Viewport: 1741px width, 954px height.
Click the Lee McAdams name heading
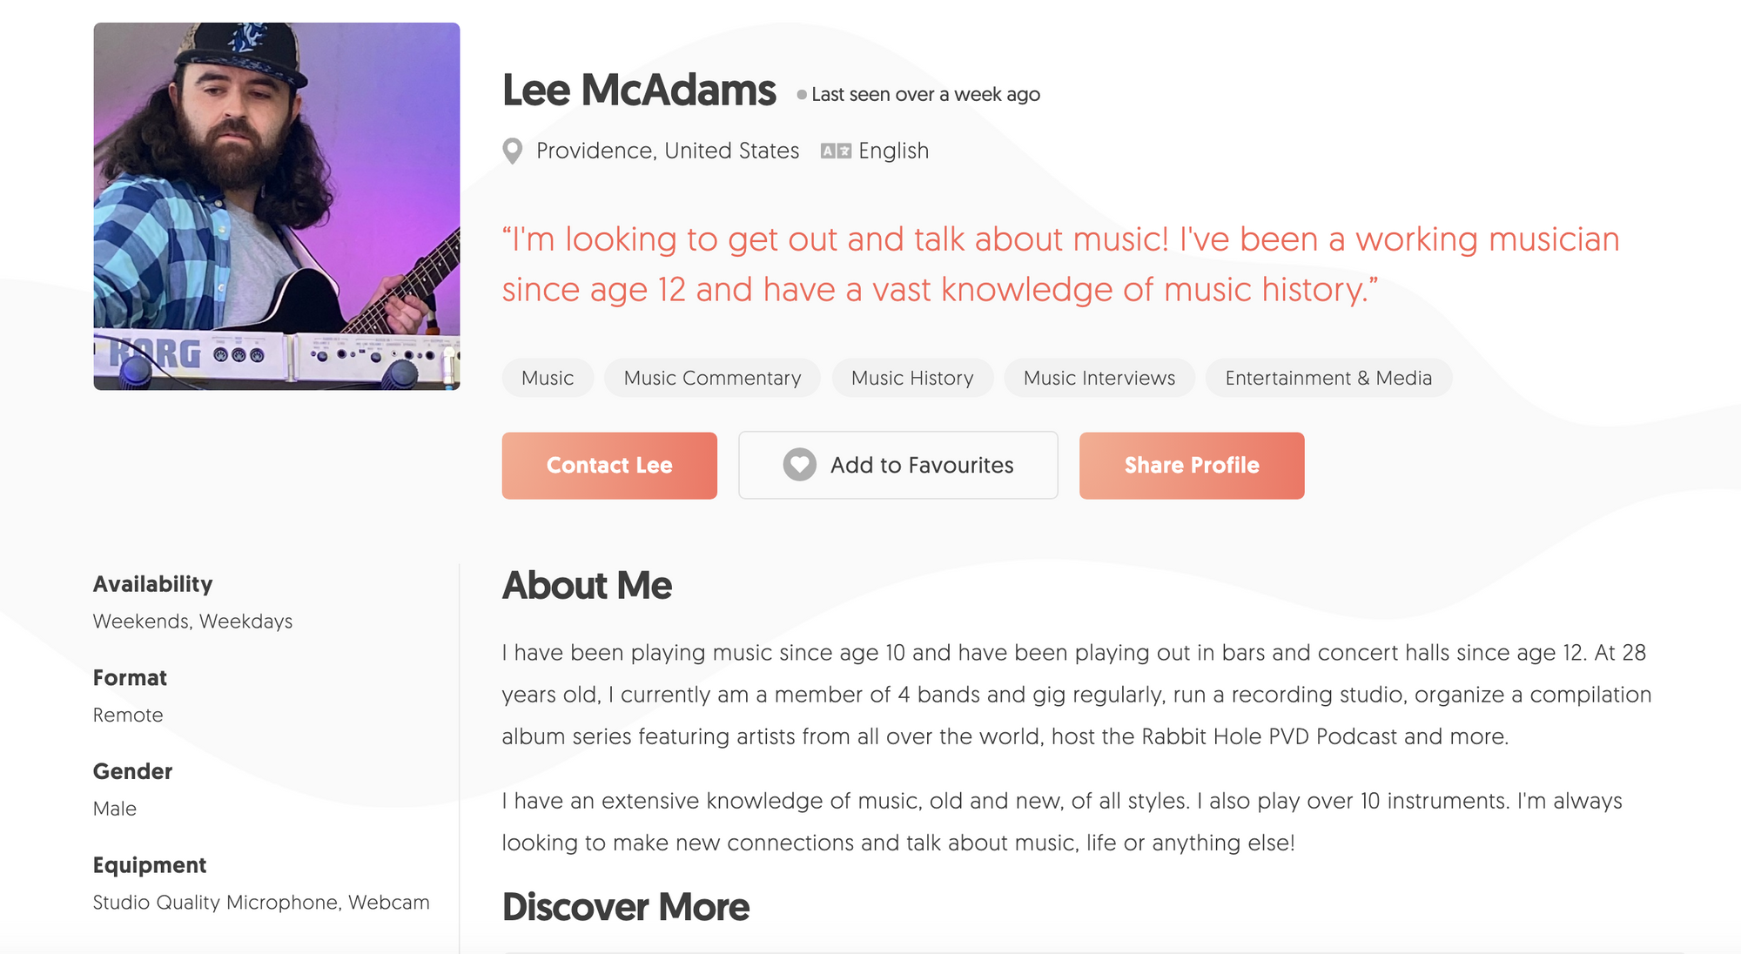point(638,90)
